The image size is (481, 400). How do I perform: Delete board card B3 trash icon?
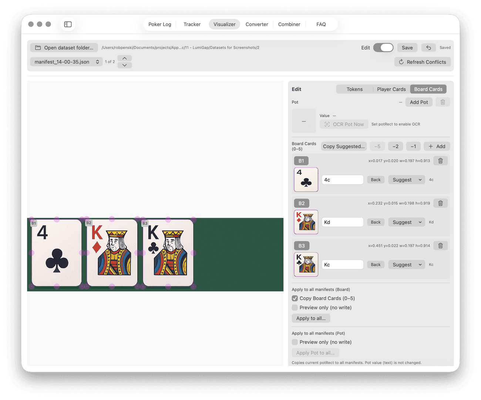point(440,246)
